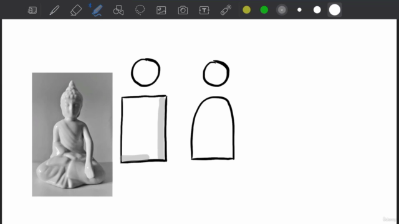The image size is (399, 224).
Task: Open the Camera tool
Action: pyautogui.click(x=183, y=10)
